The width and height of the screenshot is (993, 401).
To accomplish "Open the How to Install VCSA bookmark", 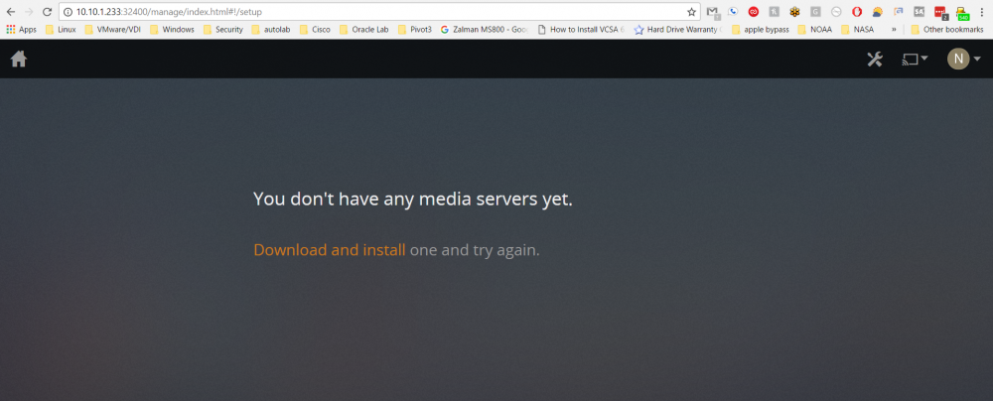I will (581, 29).
